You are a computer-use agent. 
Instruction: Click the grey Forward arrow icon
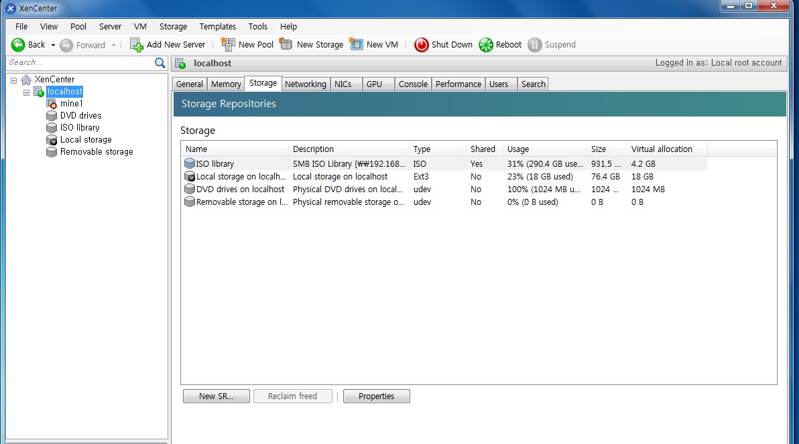pyautogui.click(x=66, y=46)
